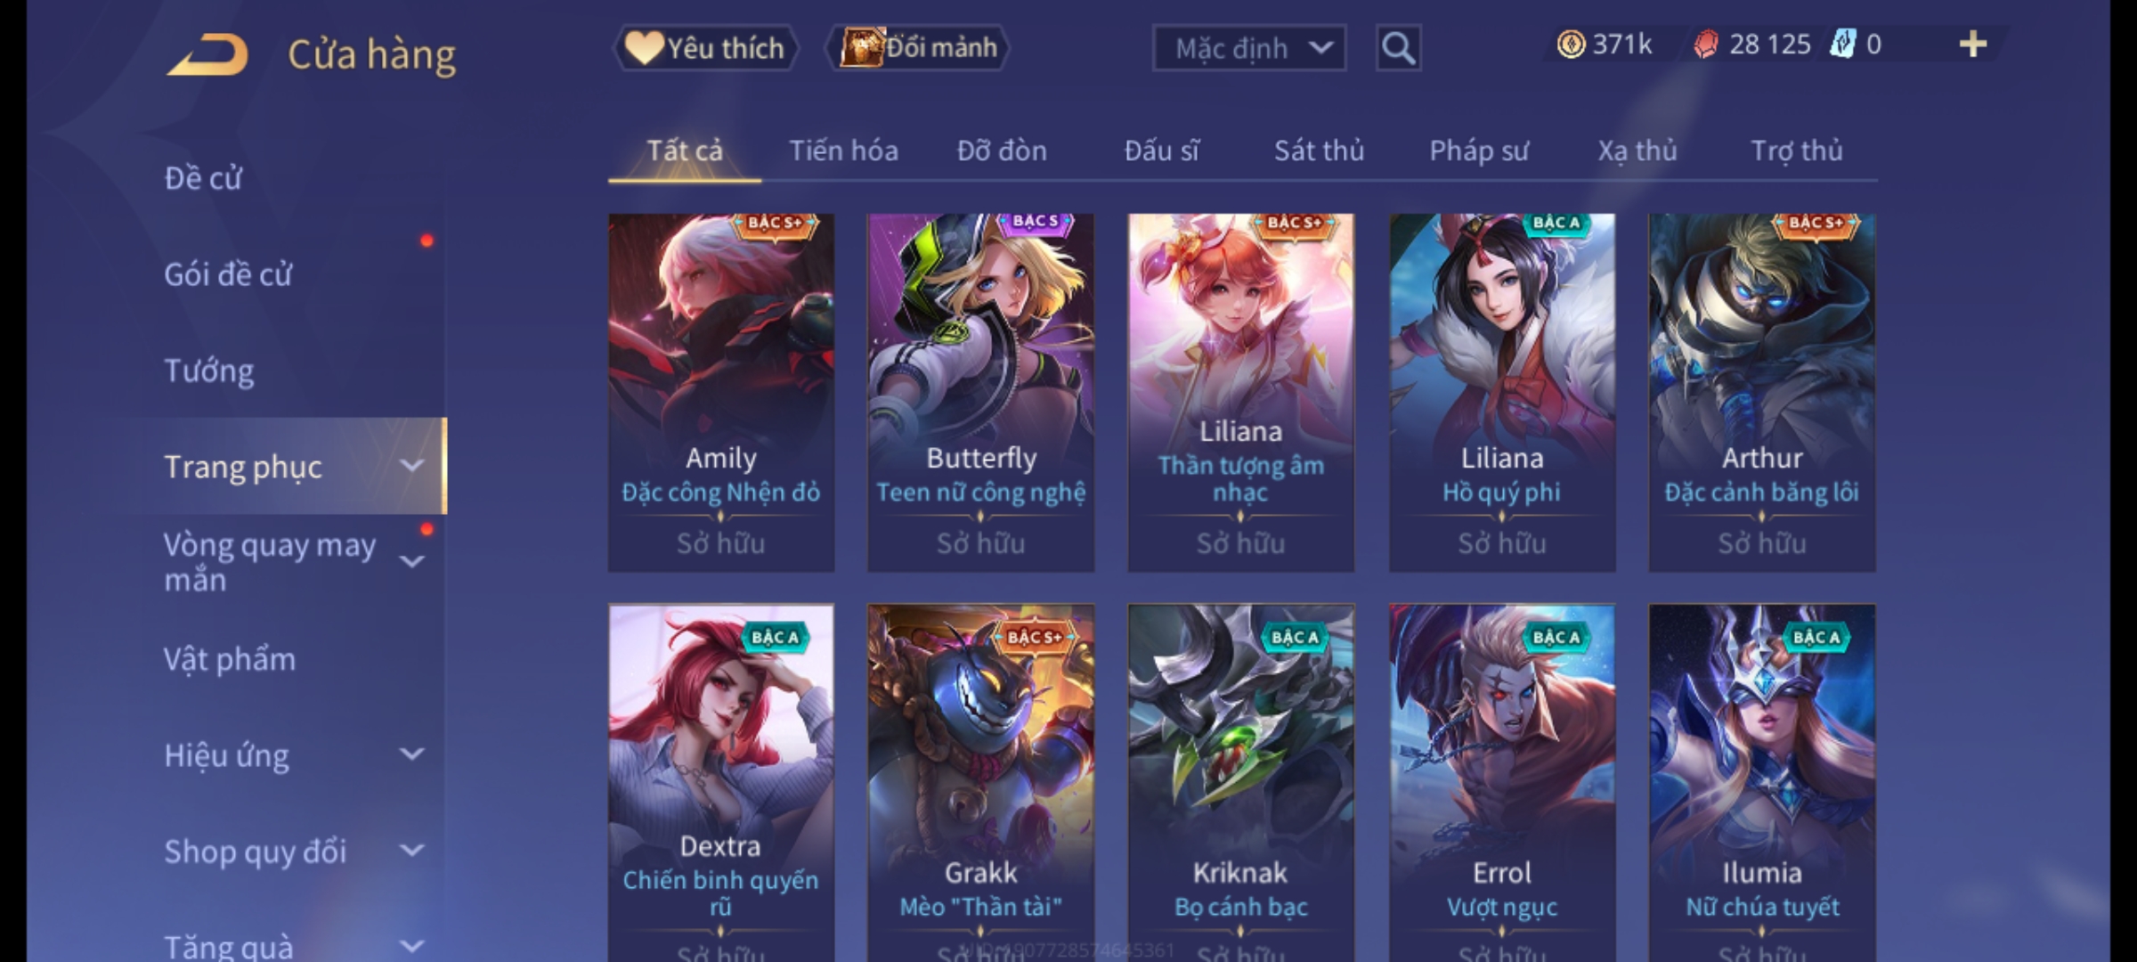
Task: Open the Mặc định sort dropdown
Action: tap(1248, 48)
